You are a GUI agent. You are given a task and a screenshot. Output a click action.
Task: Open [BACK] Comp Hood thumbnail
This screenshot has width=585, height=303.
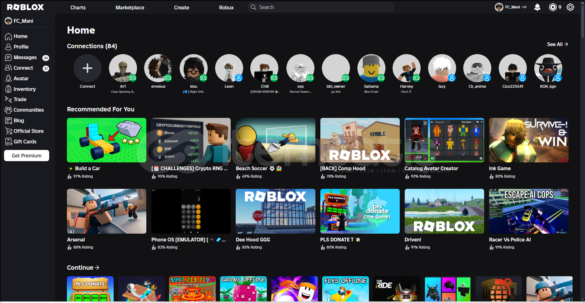pyautogui.click(x=360, y=140)
